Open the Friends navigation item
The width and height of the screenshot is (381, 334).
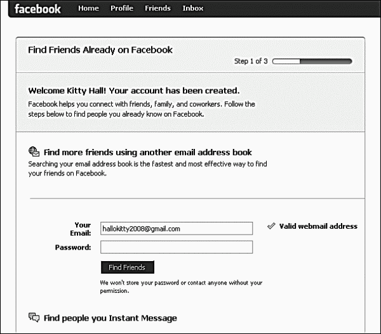click(157, 9)
